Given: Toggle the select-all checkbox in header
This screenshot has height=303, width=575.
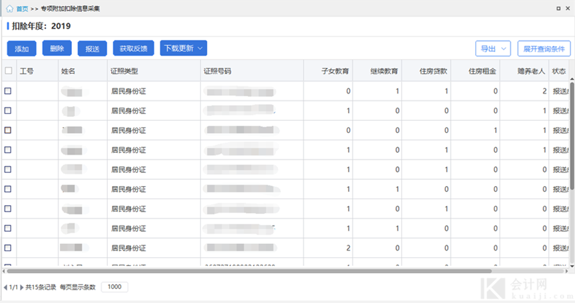Looking at the screenshot, I should 8,70.
